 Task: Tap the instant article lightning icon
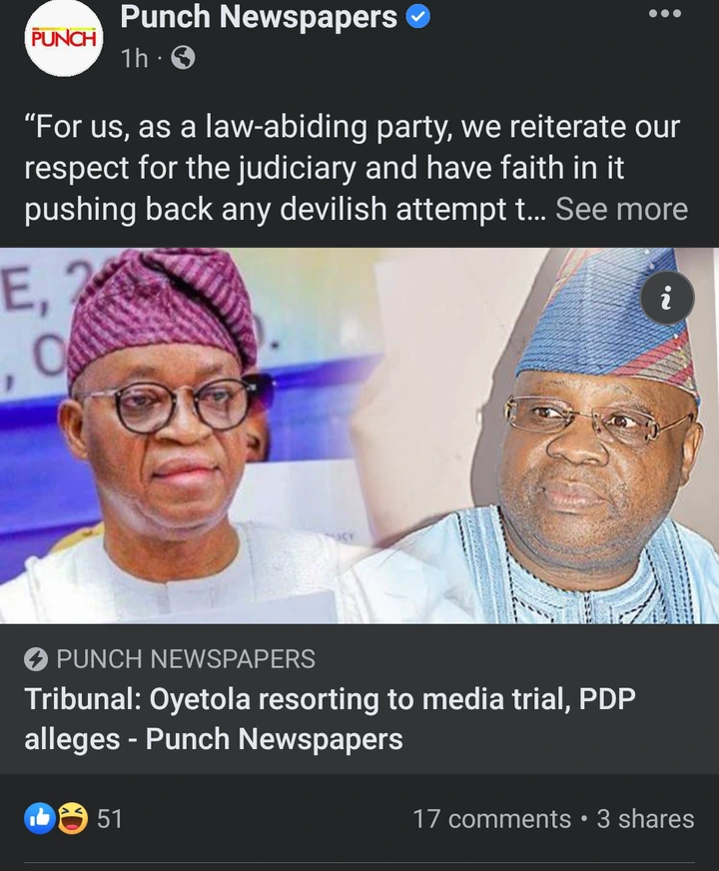(x=36, y=659)
